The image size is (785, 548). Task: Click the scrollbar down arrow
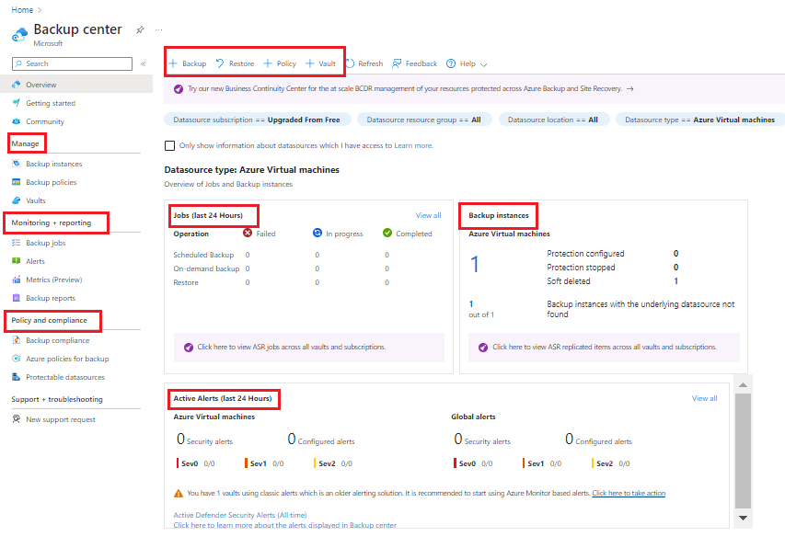pyautogui.click(x=743, y=518)
